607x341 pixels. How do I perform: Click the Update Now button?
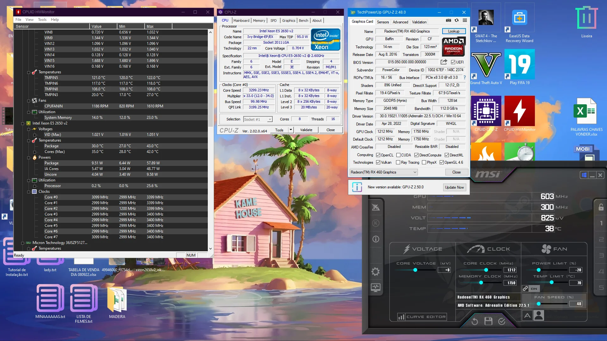pyautogui.click(x=454, y=187)
